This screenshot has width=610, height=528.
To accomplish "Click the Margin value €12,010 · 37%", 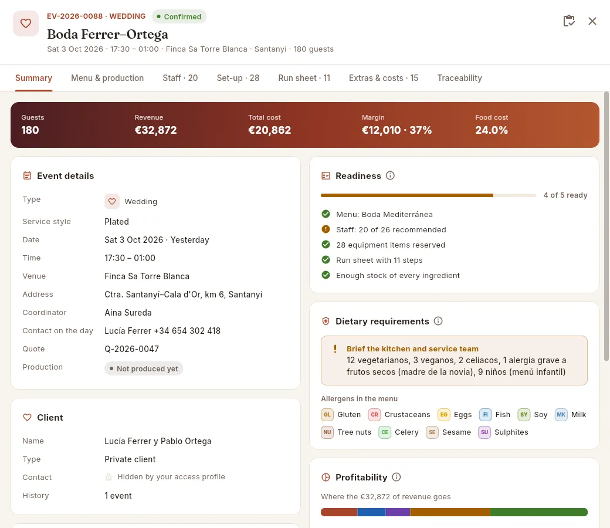I will coord(397,130).
